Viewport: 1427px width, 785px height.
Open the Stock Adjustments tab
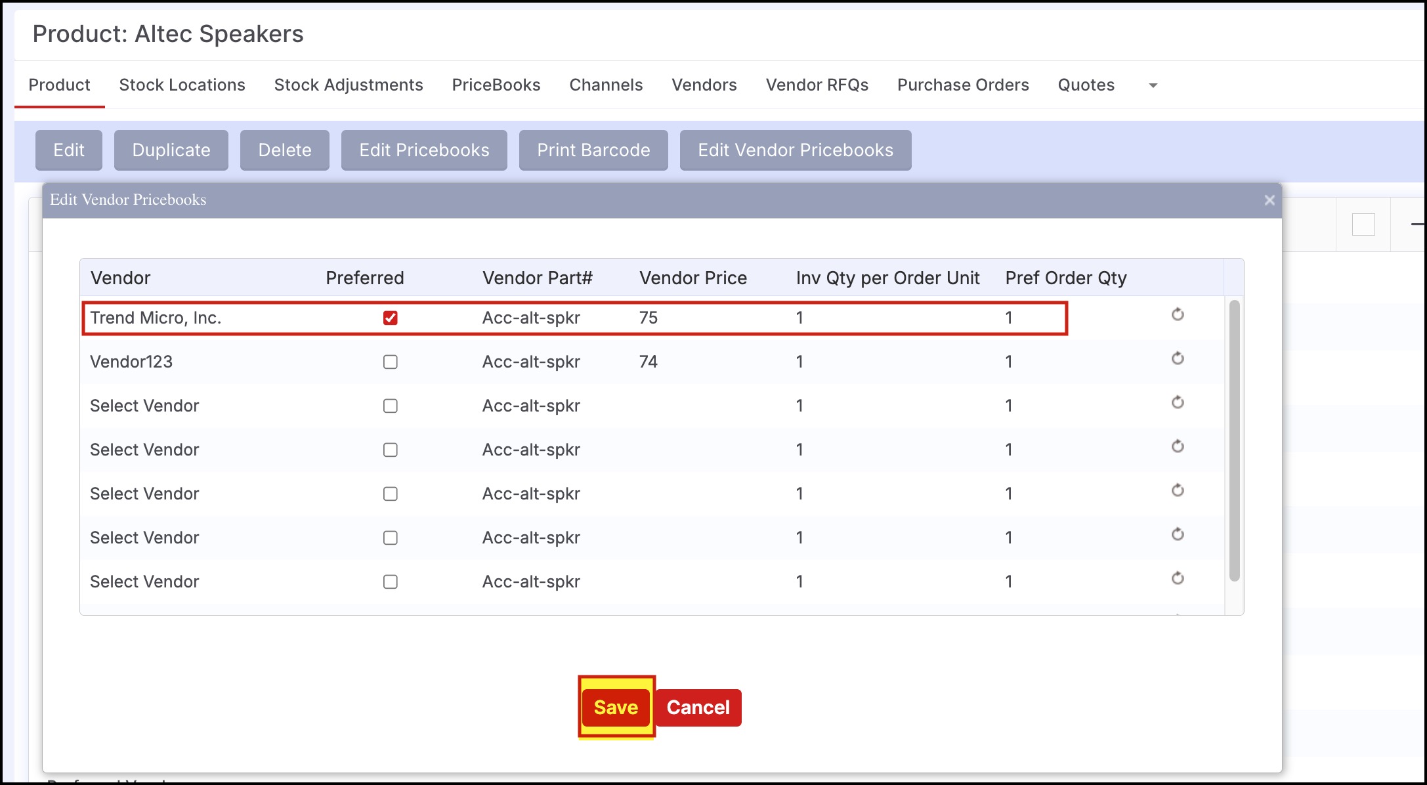[349, 85]
